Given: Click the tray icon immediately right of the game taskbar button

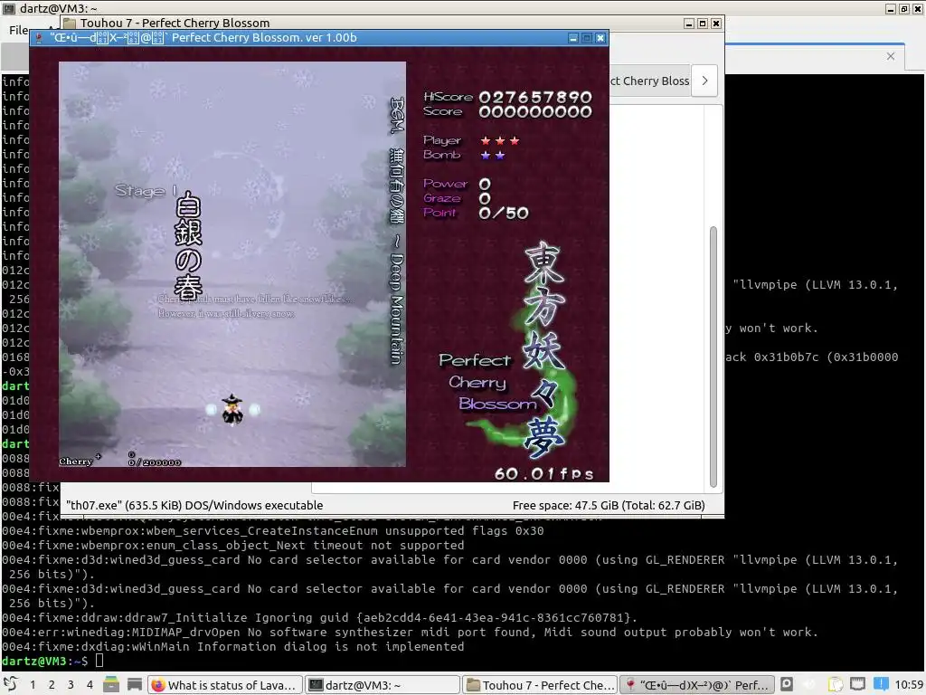Looking at the screenshot, I should pos(787,684).
